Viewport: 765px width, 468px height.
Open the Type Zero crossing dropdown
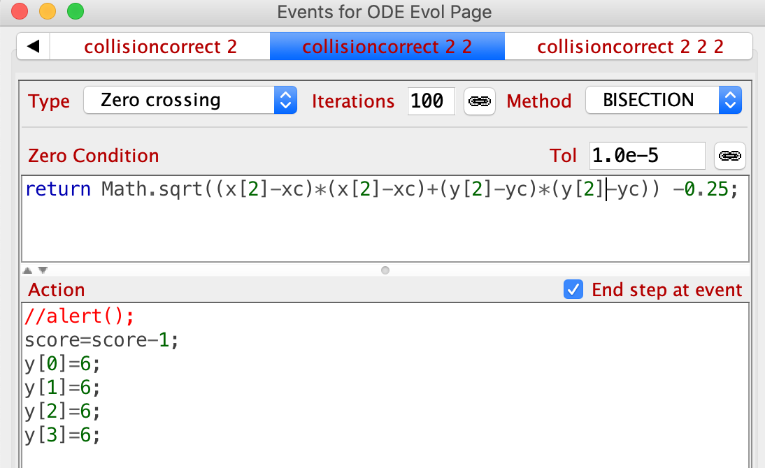pos(190,101)
